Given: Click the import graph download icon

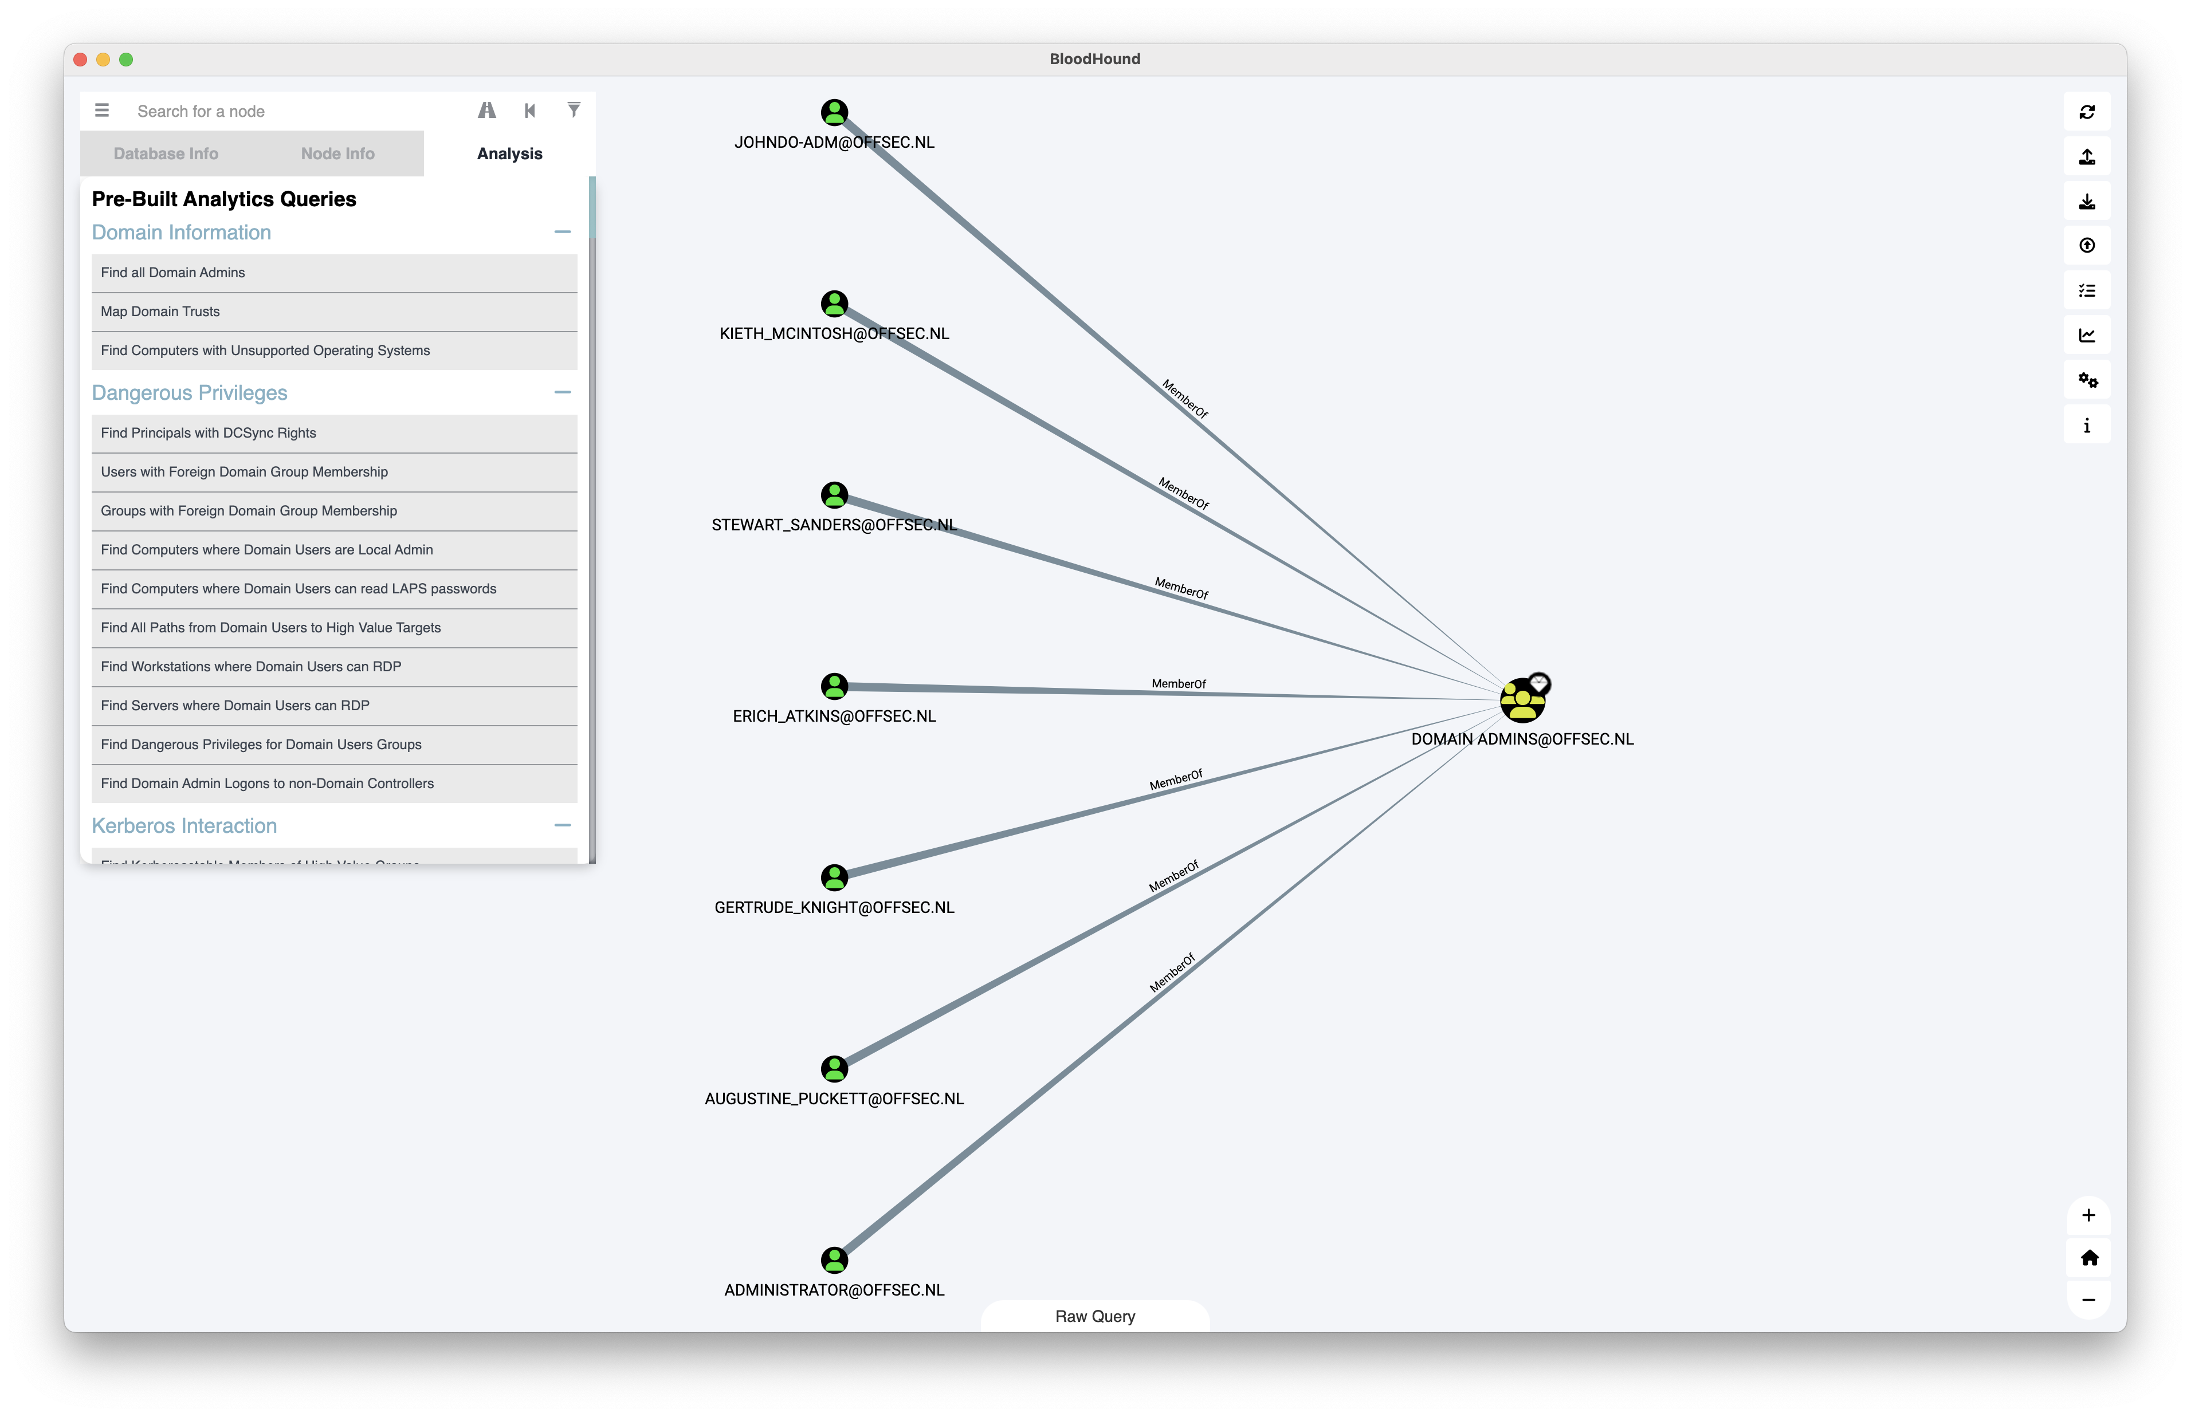Looking at the screenshot, I should [x=2086, y=202].
